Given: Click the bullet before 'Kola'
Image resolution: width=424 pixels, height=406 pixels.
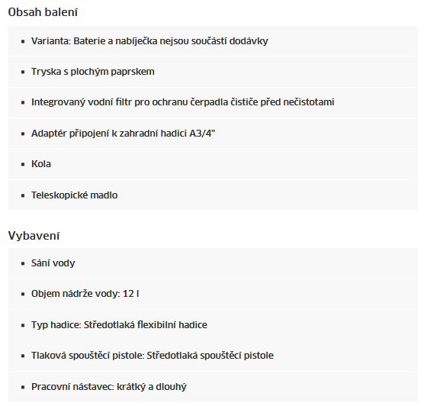Looking at the screenshot, I should tap(23, 164).
